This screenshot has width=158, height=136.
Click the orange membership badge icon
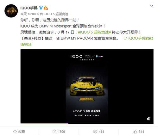click(46, 8)
